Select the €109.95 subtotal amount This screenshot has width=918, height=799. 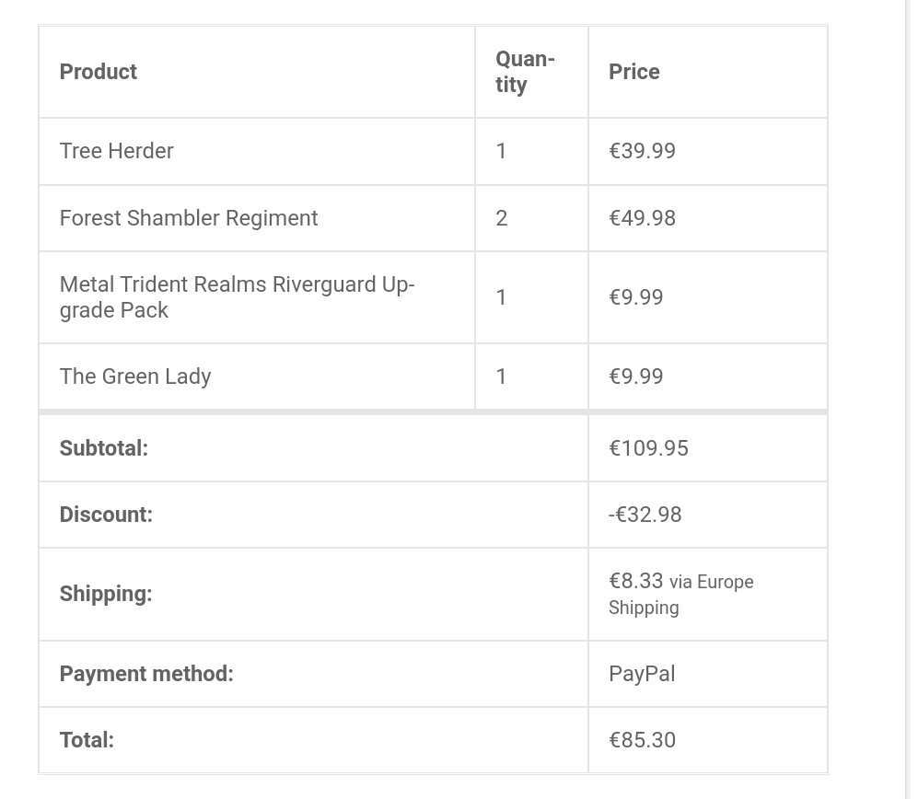(649, 448)
